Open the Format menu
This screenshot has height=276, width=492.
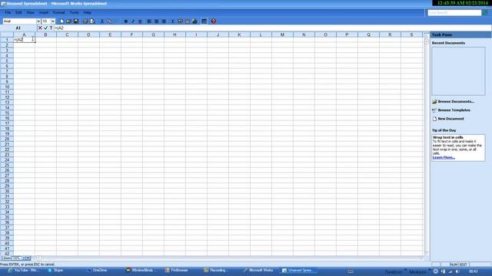[58, 12]
